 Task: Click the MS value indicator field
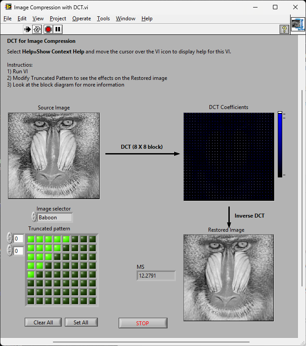tap(156, 276)
